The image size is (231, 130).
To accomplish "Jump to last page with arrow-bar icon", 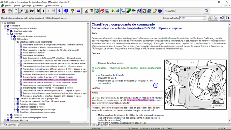I will point(54,11).
